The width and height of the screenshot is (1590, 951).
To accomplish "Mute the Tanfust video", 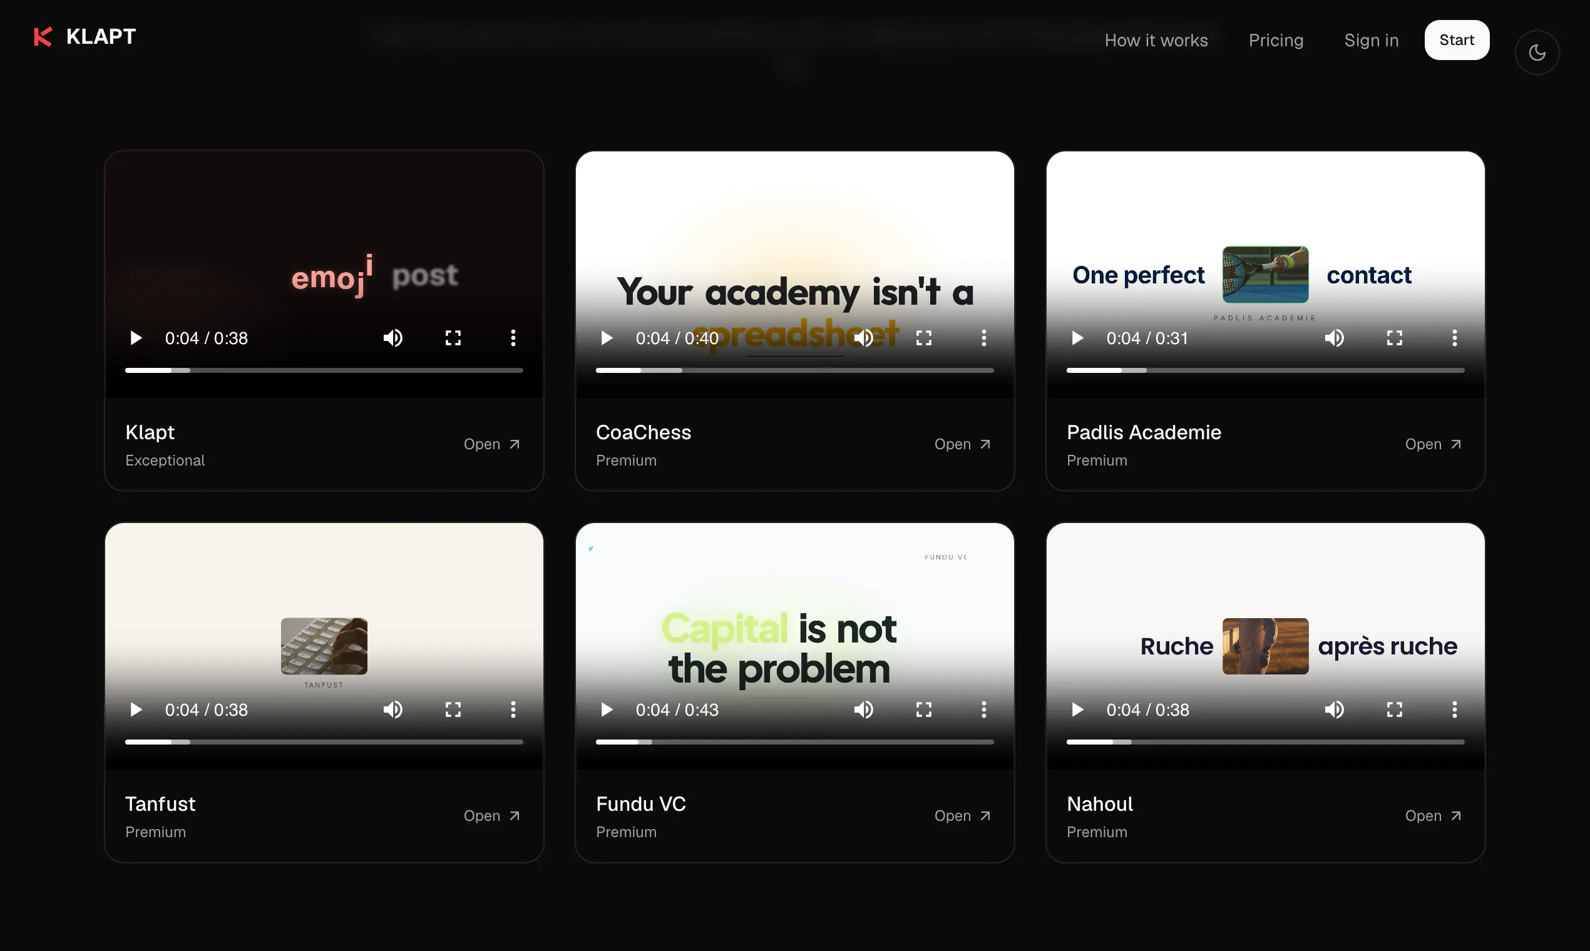I will [393, 709].
